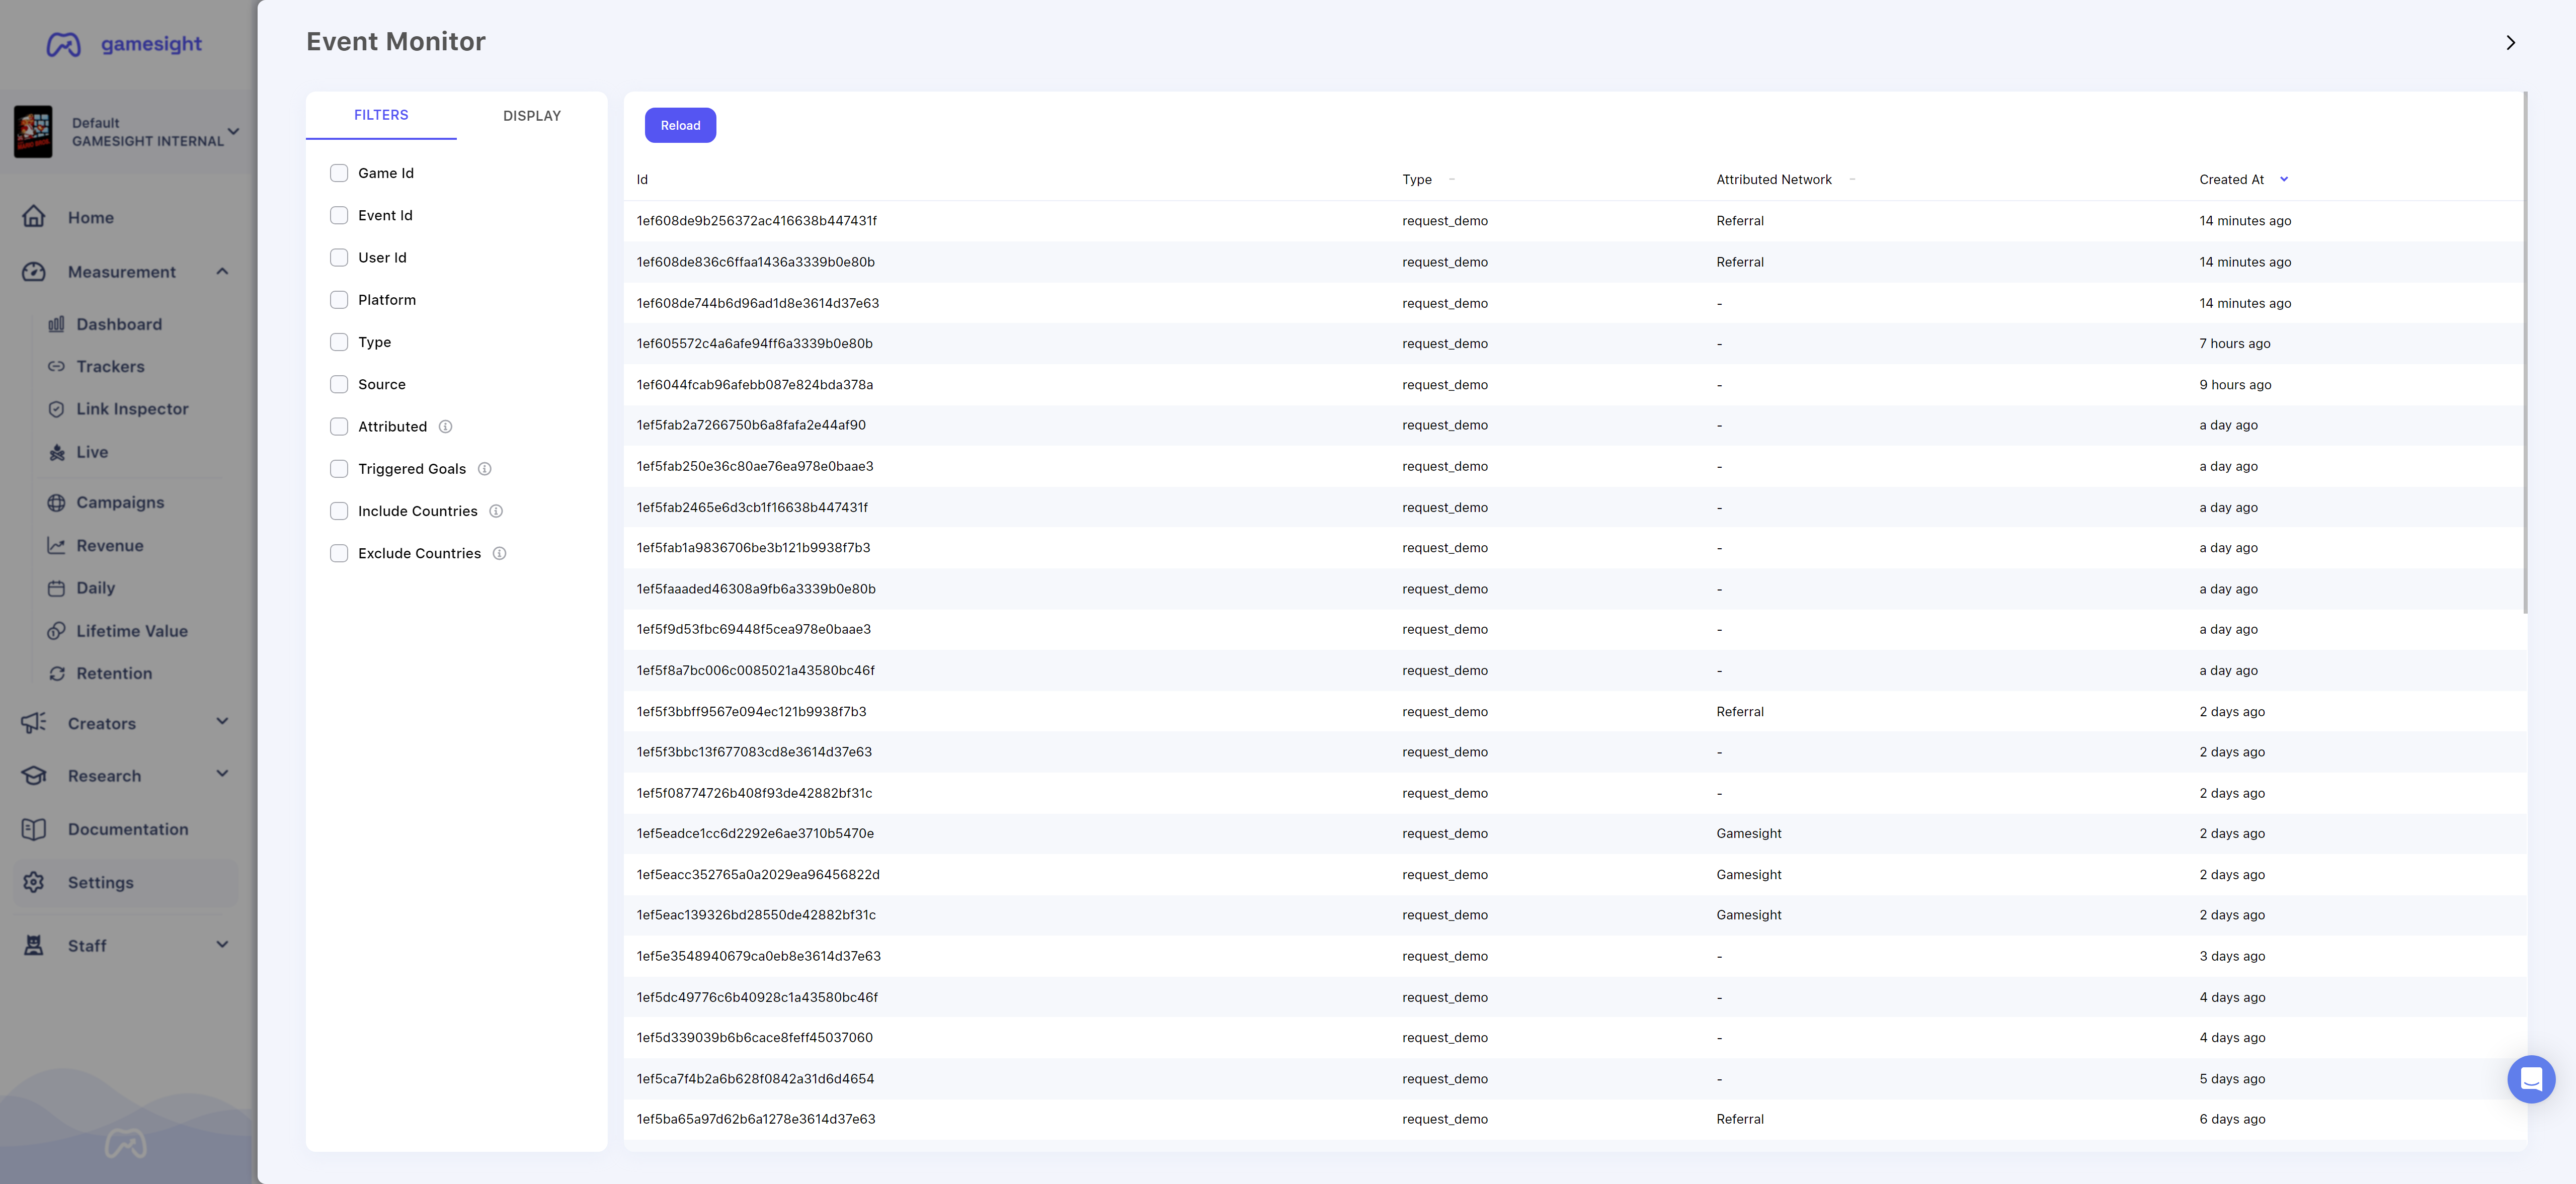The height and width of the screenshot is (1184, 2576).
Task: Click the Live campfire icon
Action: coord(56,452)
